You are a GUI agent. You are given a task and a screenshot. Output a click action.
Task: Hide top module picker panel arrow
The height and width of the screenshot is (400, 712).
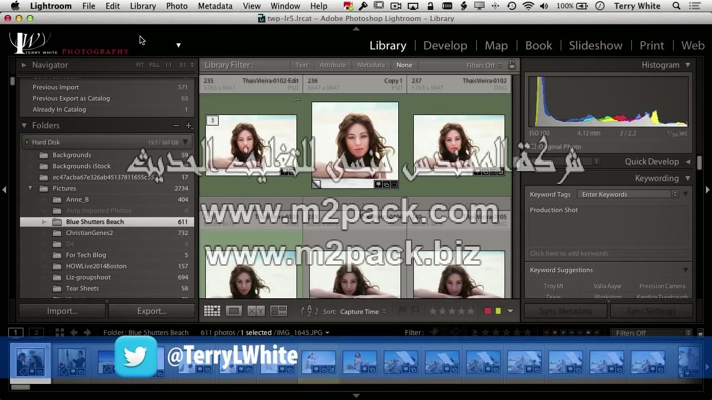click(x=356, y=28)
